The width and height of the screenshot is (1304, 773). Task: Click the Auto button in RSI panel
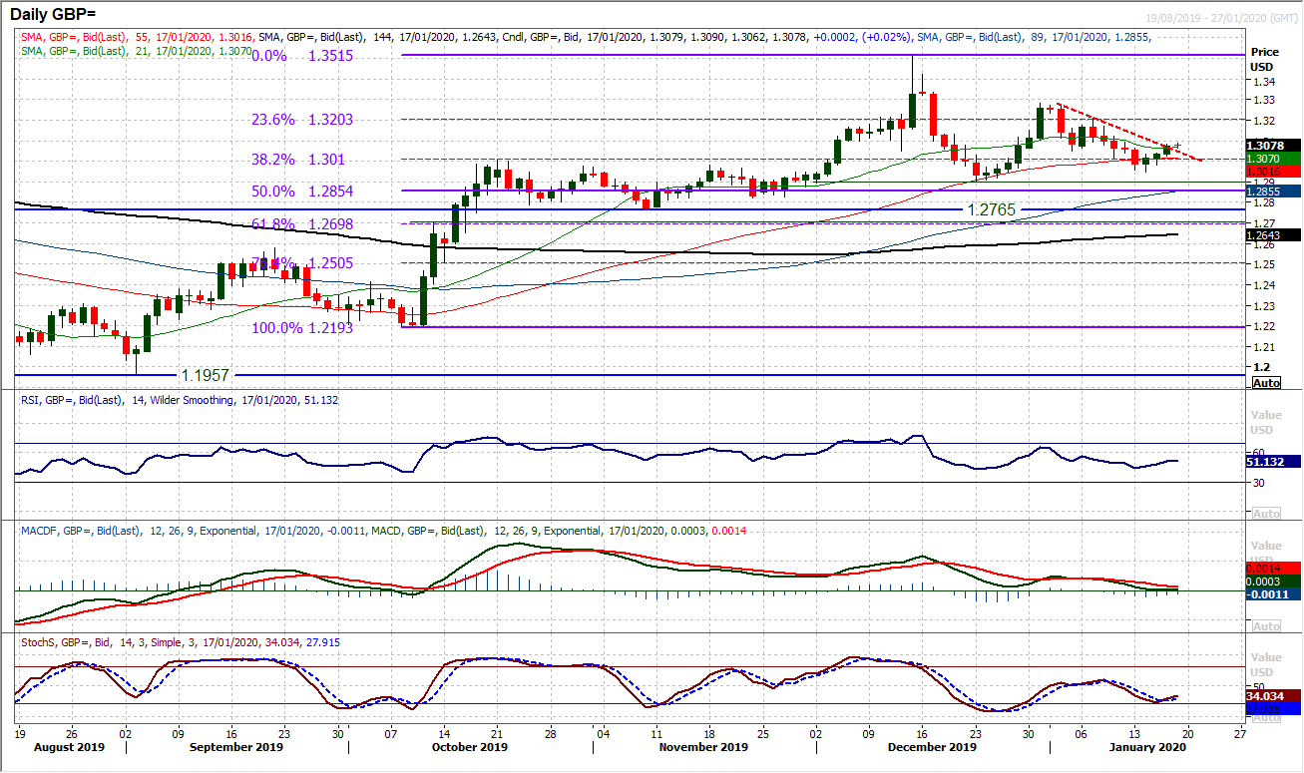1265,513
